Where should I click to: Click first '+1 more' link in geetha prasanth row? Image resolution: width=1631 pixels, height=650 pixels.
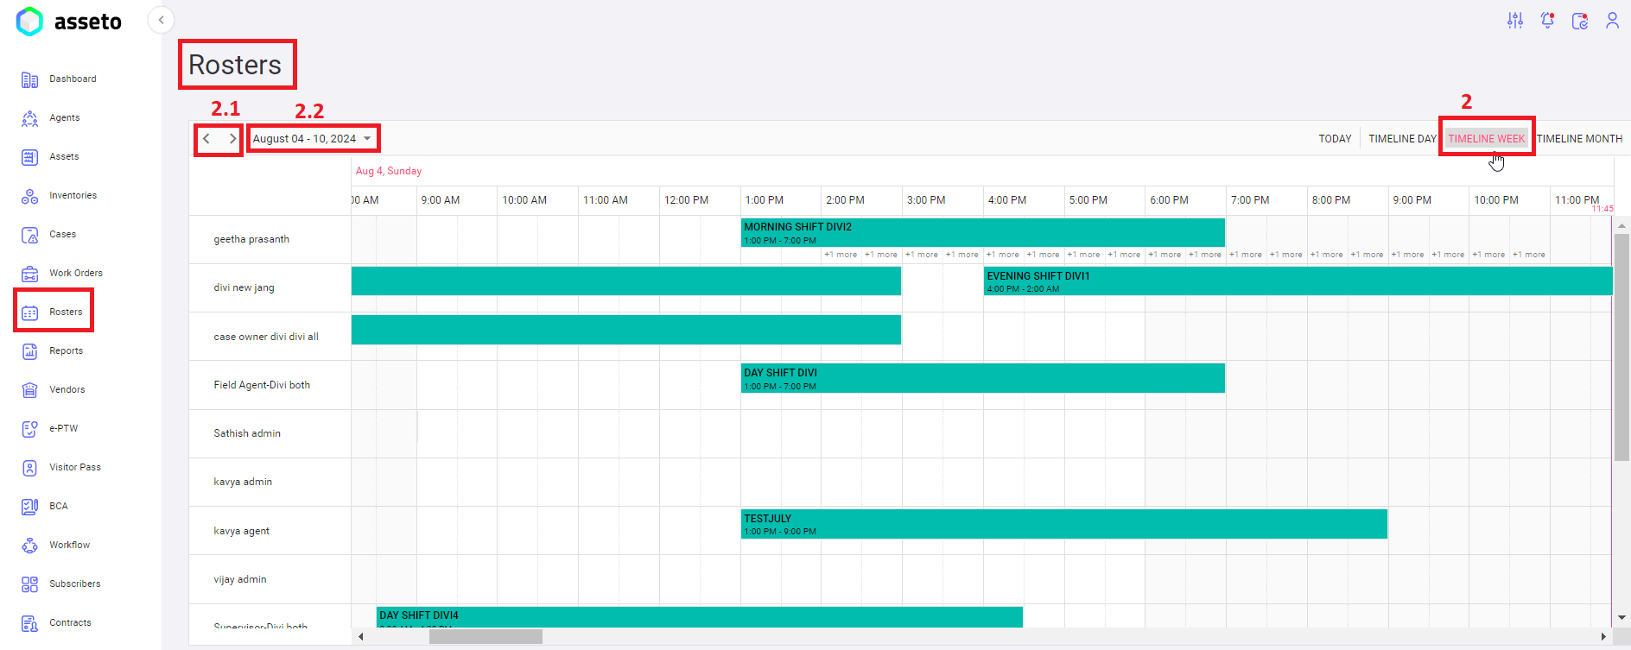[841, 255]
